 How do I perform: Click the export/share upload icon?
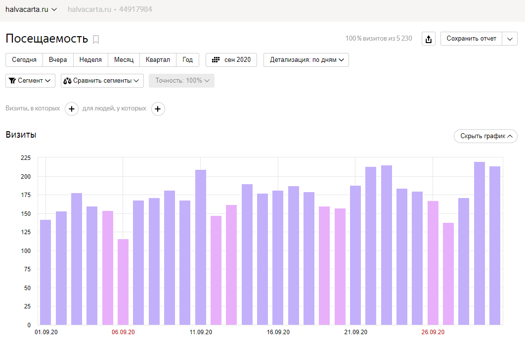pyautogui.click(x=429, y=39)
